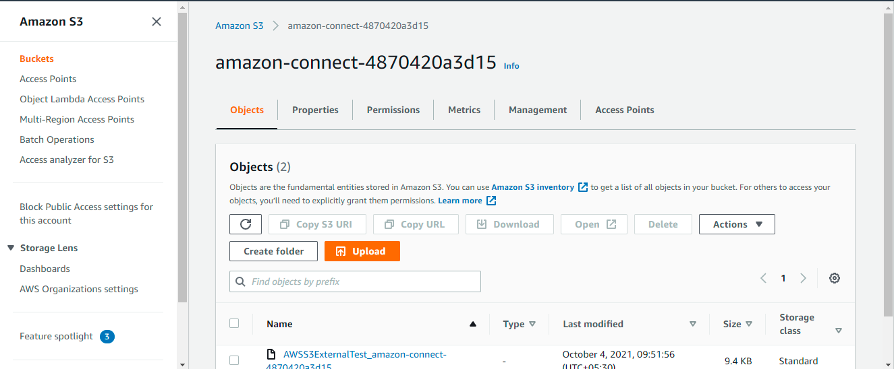894x369 pixels.
Task: Sort by Name using ascending arrow
Action: tap(473, 324)
